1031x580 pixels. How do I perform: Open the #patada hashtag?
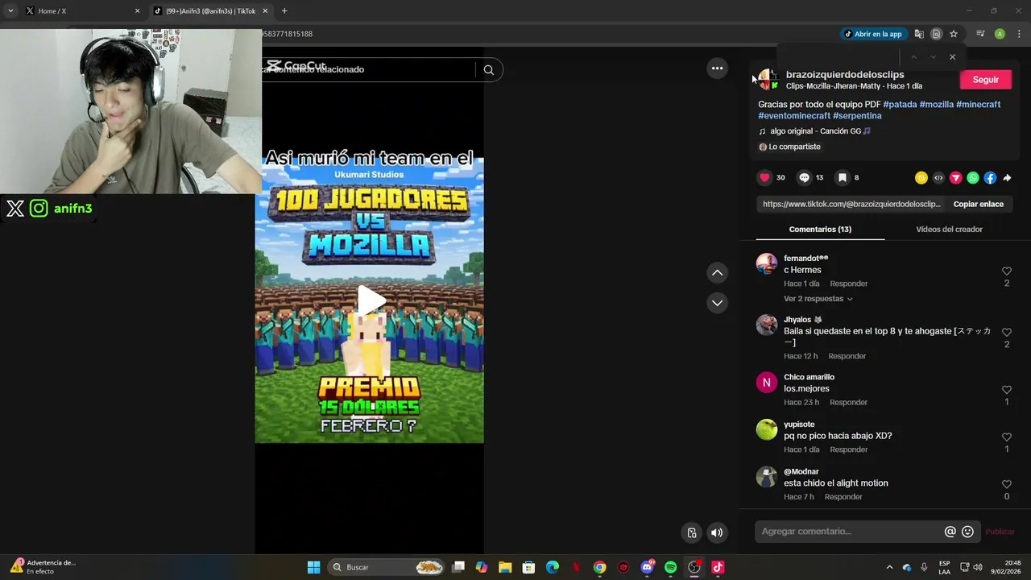[900, 105]
